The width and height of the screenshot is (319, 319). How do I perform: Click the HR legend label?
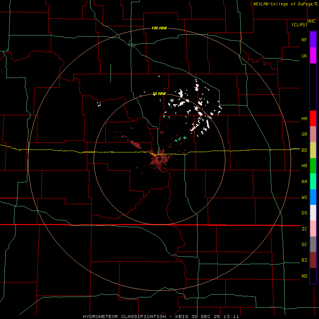click(x=304, y=166)
